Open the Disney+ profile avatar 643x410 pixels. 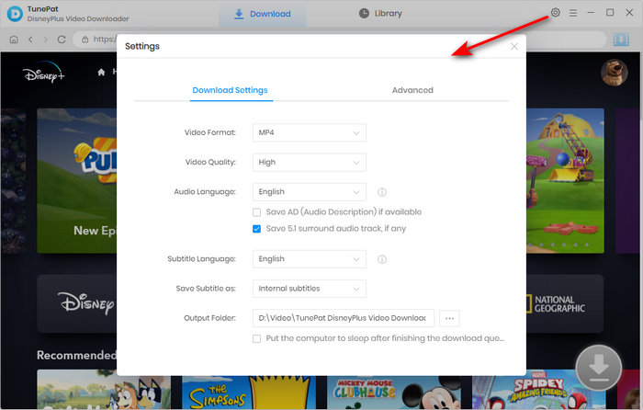tap(614, 73)
